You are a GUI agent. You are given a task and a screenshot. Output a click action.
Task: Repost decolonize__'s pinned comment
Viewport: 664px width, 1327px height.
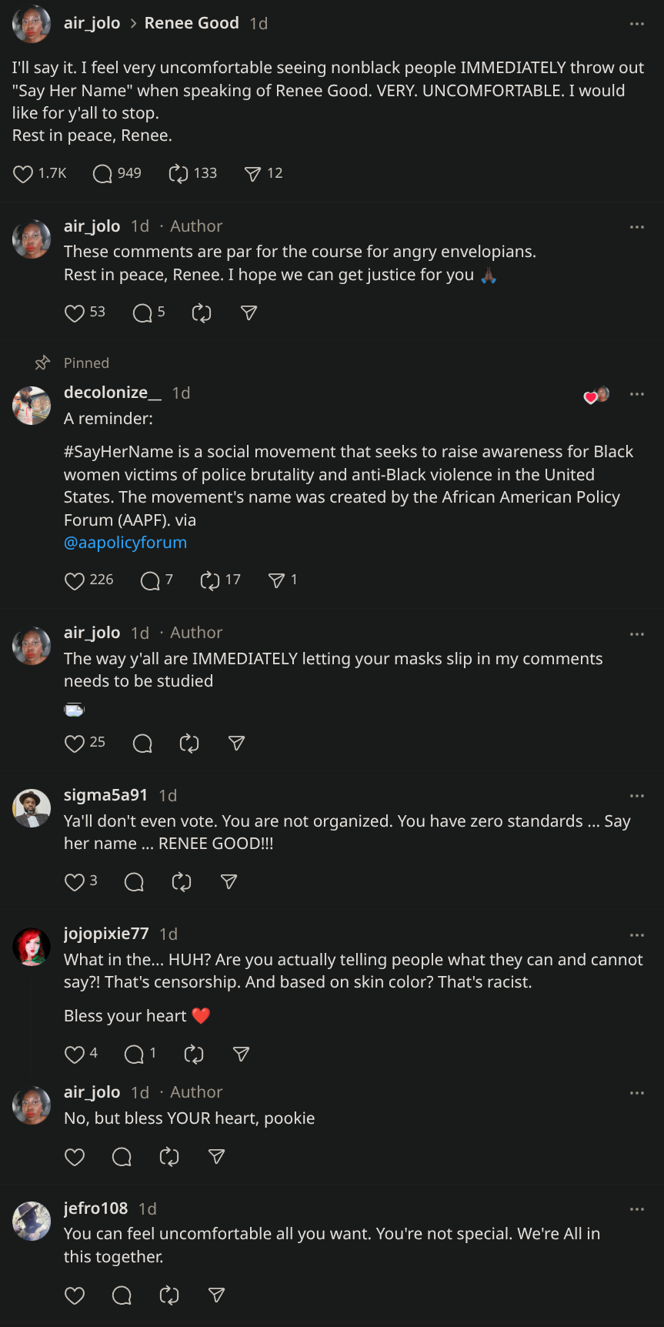[210, 580]
